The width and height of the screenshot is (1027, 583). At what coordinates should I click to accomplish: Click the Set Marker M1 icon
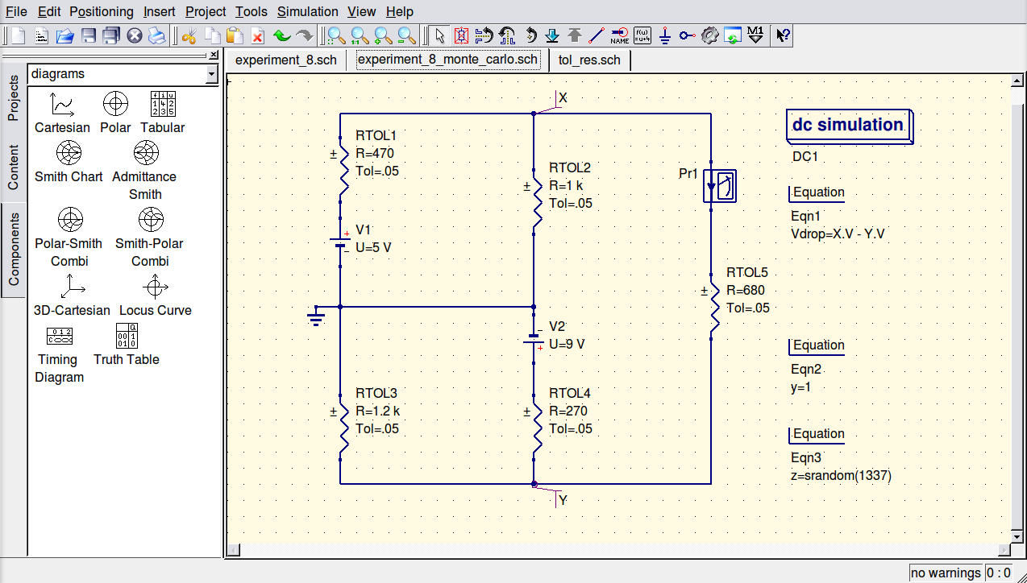pyautogui.click(x=755, y=35)
